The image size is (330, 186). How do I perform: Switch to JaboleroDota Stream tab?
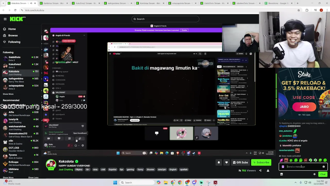pos(246,3)
